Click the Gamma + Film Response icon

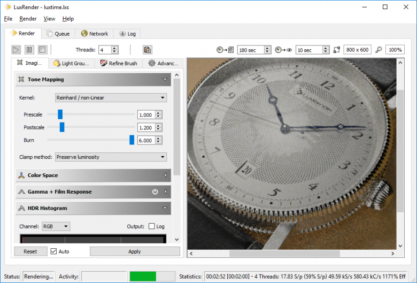[21, 192]
